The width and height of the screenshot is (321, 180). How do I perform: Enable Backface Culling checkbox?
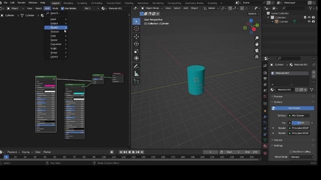[x=291, y=151]
